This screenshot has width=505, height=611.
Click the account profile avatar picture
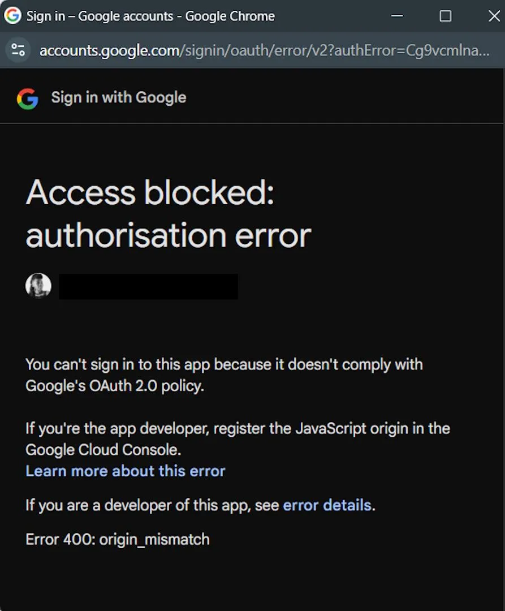pyautogui.click(x=38, y=286)
